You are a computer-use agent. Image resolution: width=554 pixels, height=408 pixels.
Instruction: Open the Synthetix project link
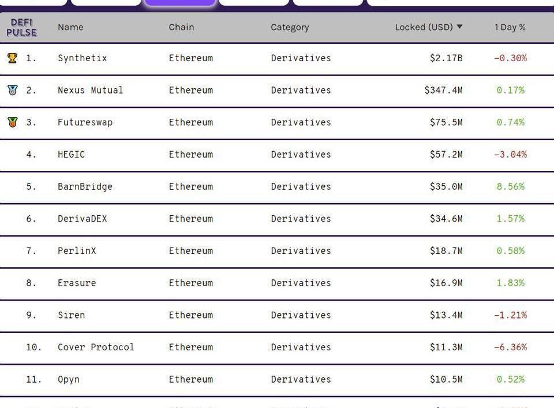(83, 58)
